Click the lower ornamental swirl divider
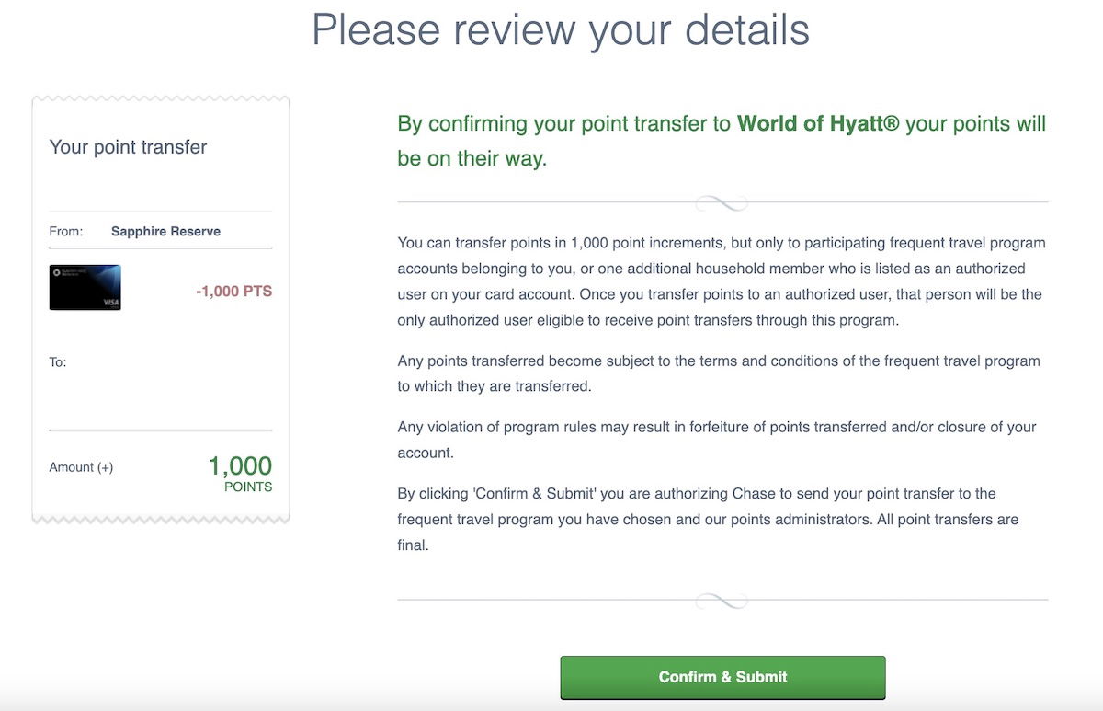 [722, 601]
